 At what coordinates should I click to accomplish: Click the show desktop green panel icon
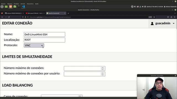[x=6, y=7]
